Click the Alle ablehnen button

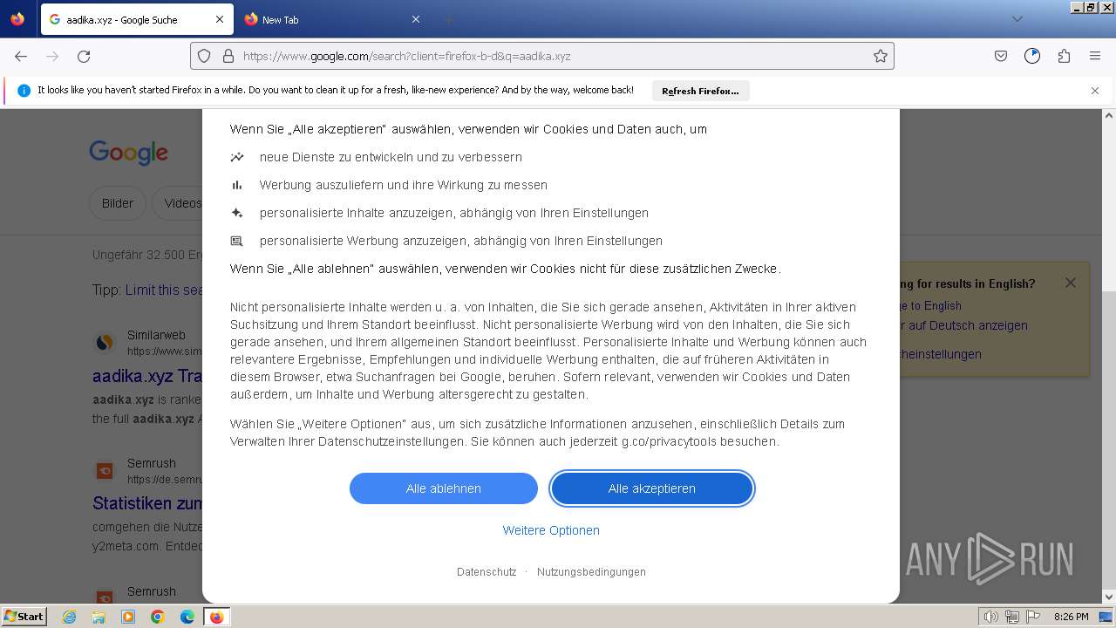point(444,488)
